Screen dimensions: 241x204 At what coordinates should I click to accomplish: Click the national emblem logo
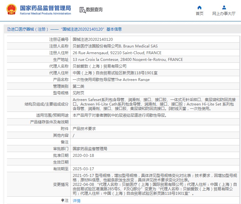pos(12,10)
